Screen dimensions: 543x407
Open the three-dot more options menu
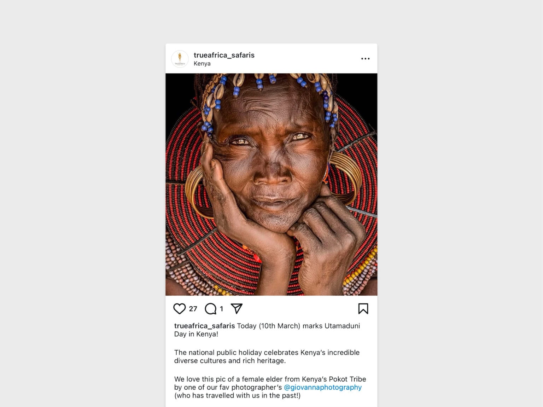point(365,59)
